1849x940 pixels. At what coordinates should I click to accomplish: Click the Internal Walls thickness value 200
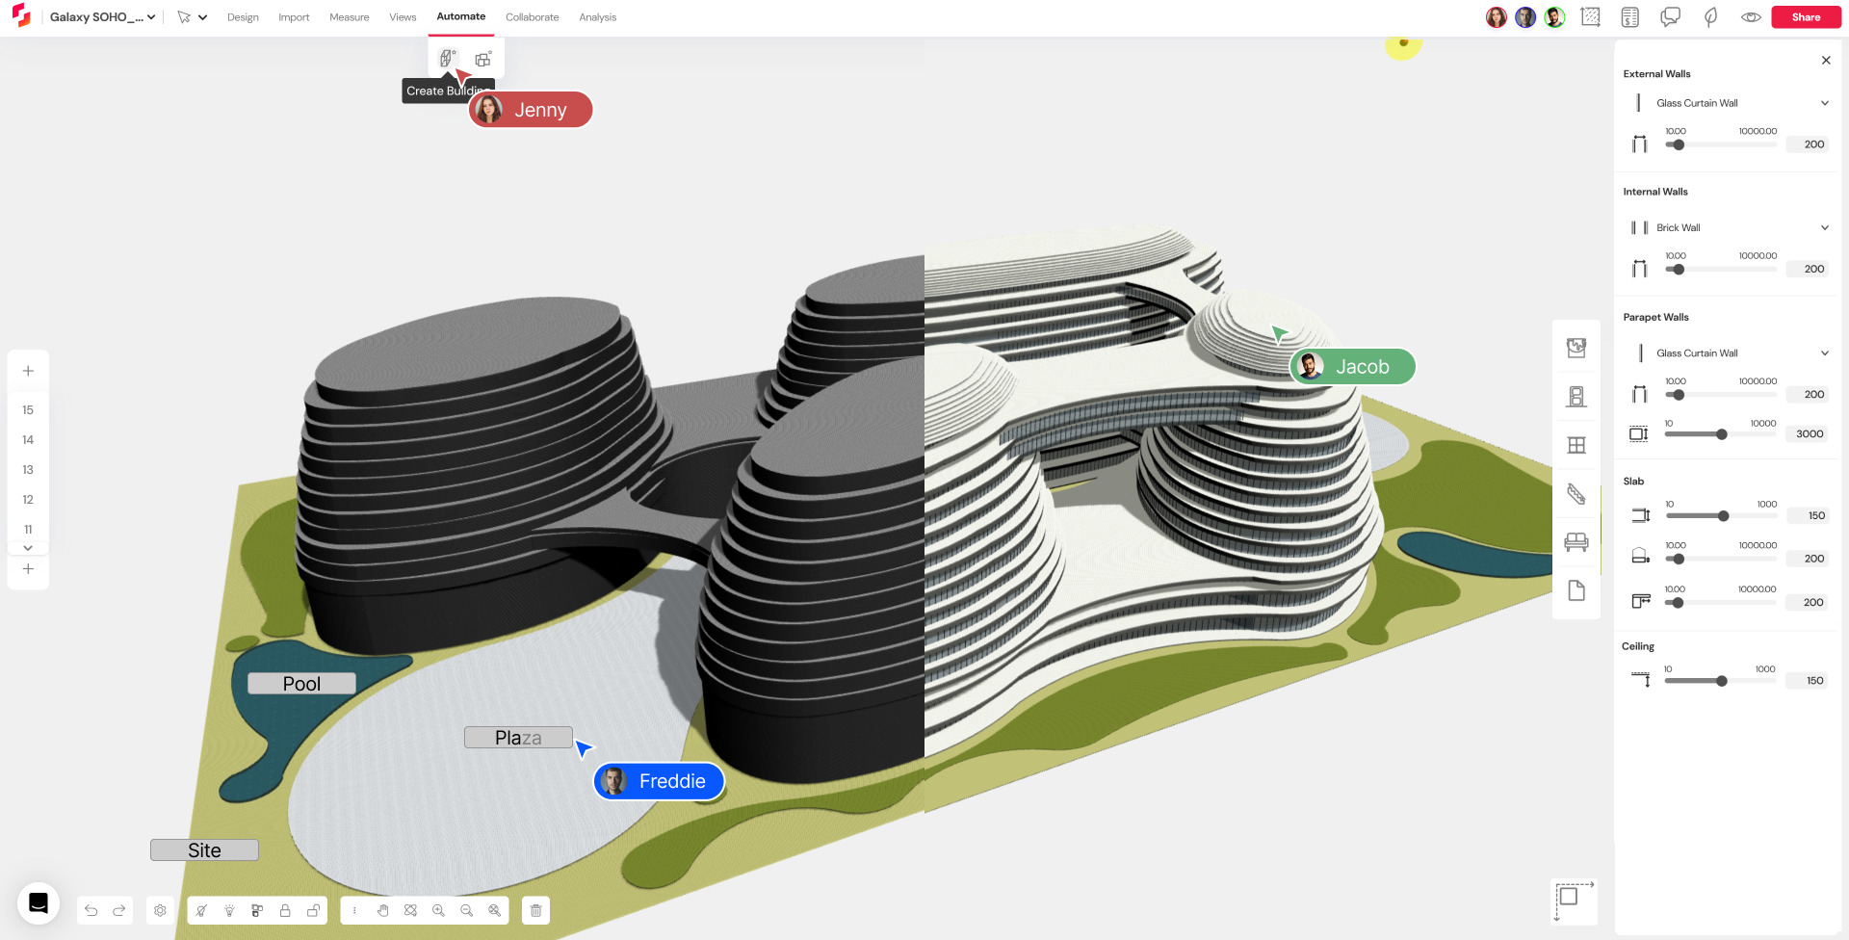coord(1809,270)
